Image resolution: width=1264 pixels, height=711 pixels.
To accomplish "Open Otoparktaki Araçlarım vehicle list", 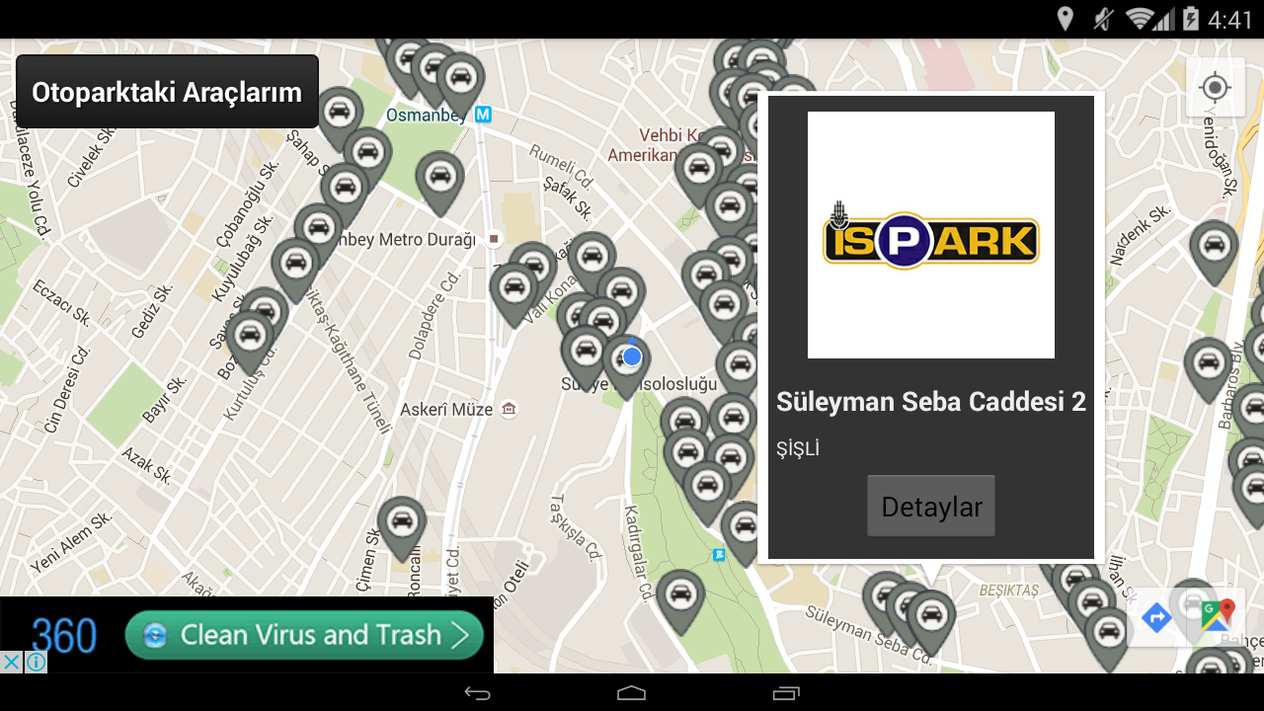I will (x=167, y=92).
